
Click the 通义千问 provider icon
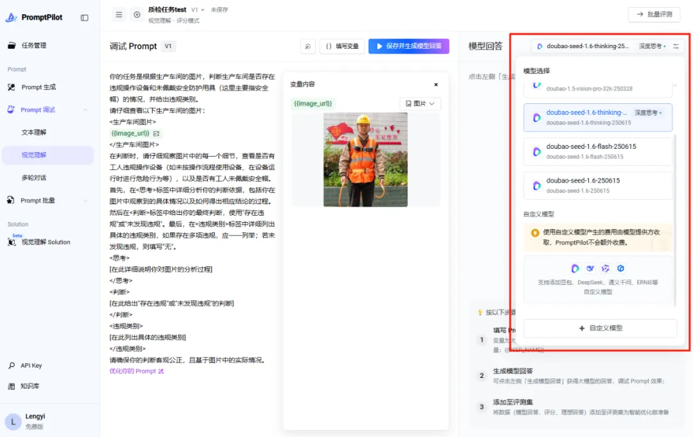point(606,268)
